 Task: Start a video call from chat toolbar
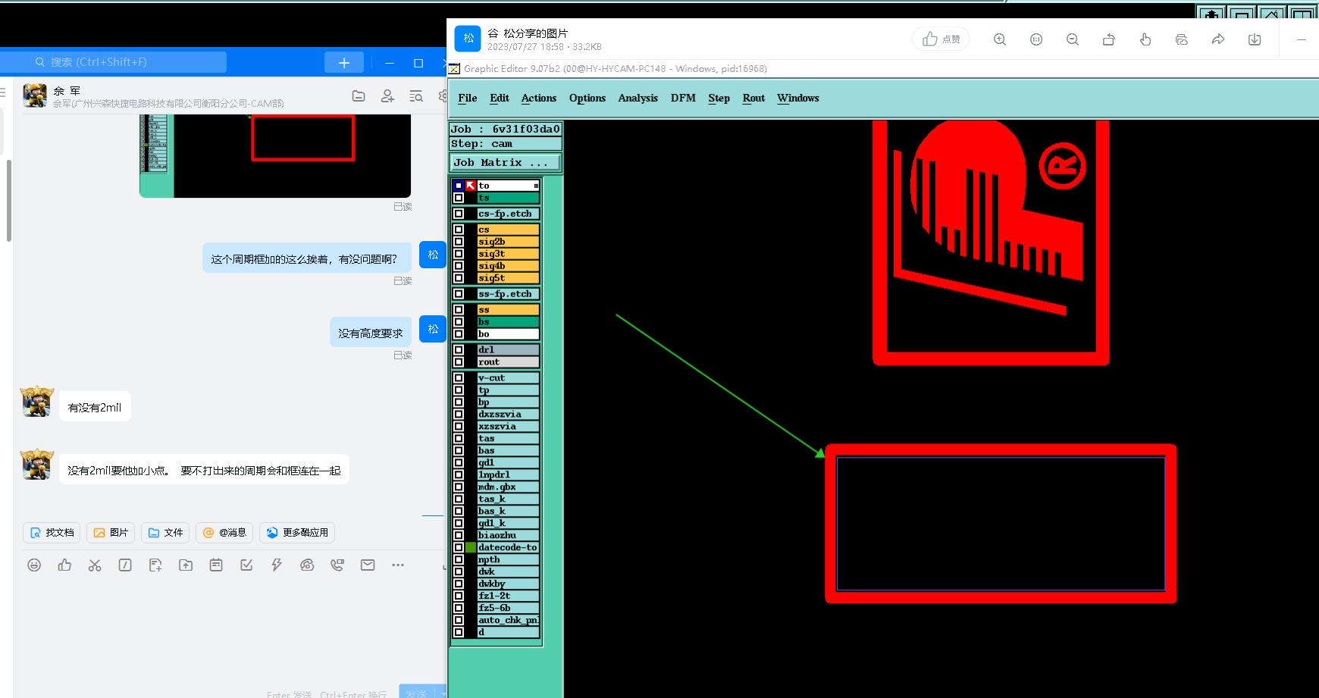(337, 565)
